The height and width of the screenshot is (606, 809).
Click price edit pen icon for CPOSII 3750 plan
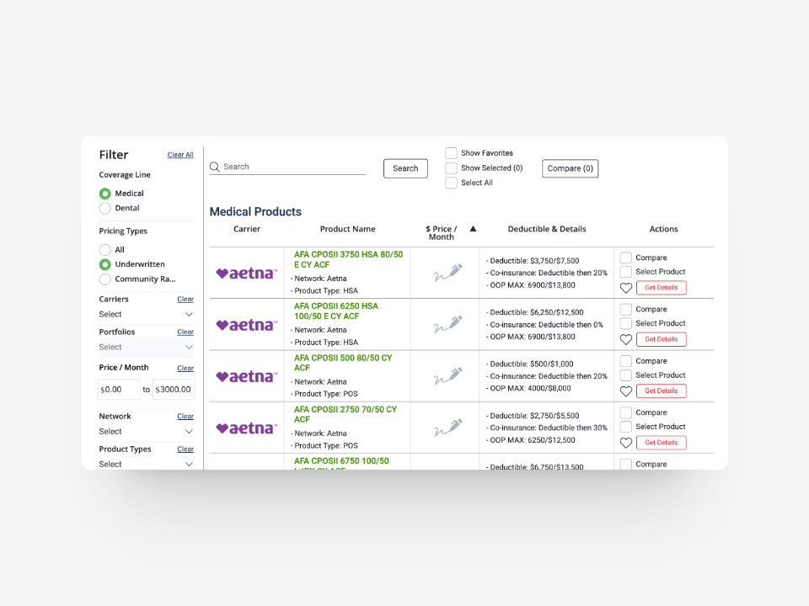[x=447, y=273]
